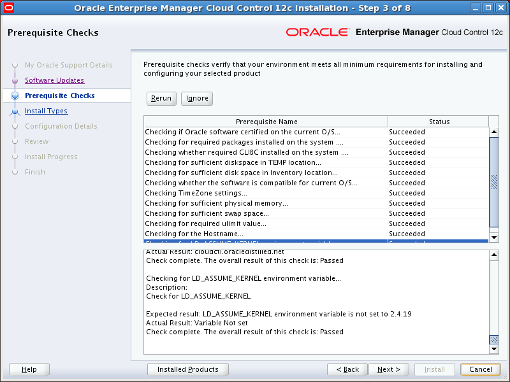Proceed with the Next button

pos(389,369)
